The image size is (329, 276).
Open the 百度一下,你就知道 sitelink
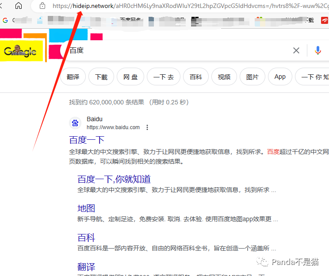[x=114, y=179]
